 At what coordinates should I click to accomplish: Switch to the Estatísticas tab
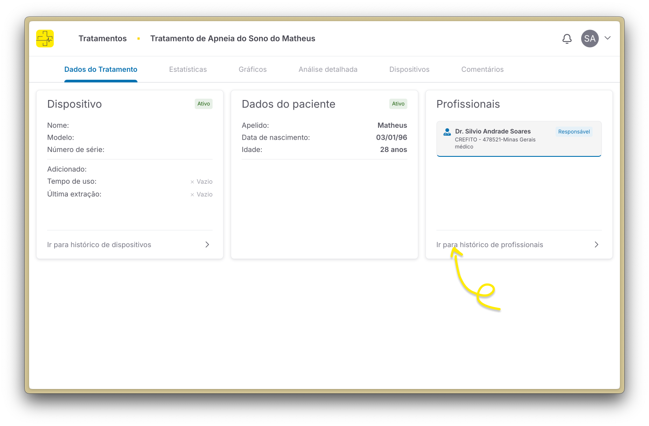(188, 70)
